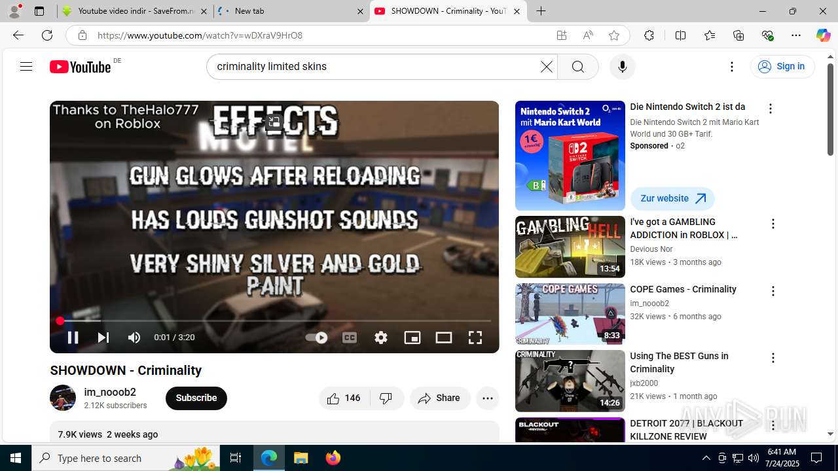838x471 pixels.
Task: Open GAMBLING ADDICTION video thumbnail
Action: click(x=570, y=247)
